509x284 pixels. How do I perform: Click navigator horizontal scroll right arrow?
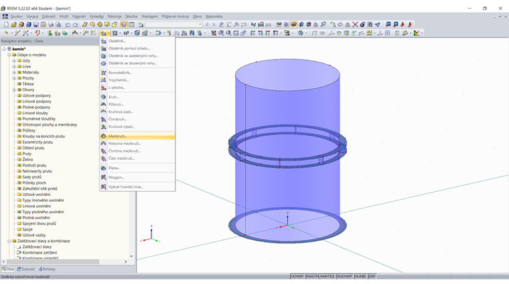click(x=126, y=262)
